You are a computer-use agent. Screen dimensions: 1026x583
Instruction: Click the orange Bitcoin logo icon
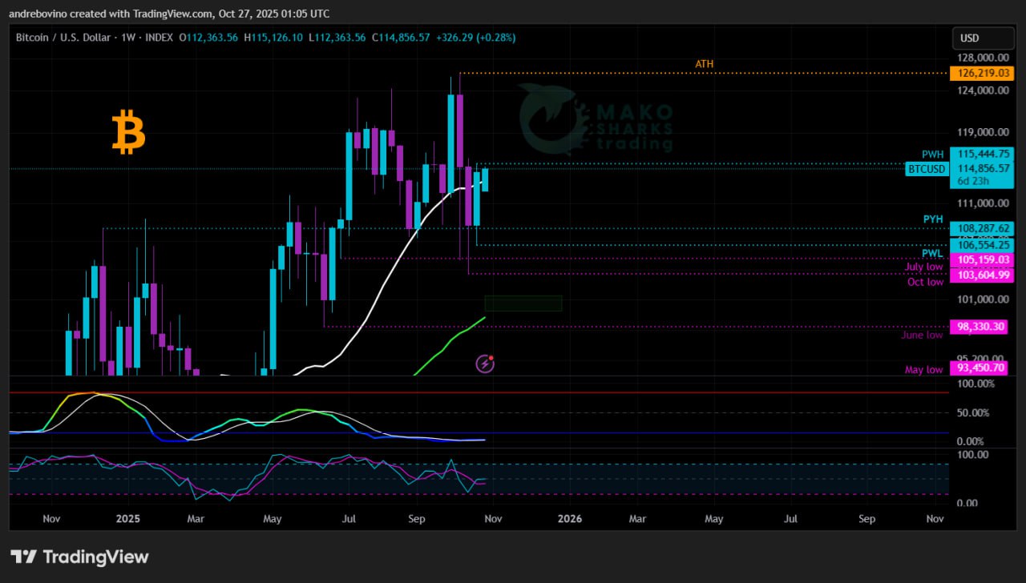128,133
